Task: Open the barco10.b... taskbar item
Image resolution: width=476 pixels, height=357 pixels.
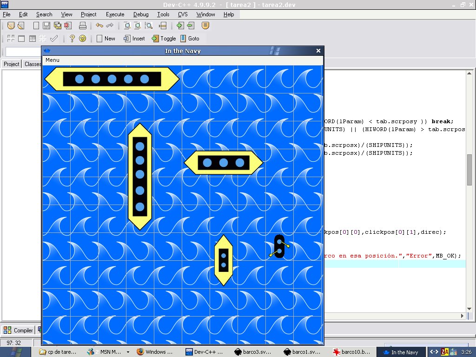Action: [351, 352]
